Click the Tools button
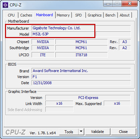 click(69, 132)
